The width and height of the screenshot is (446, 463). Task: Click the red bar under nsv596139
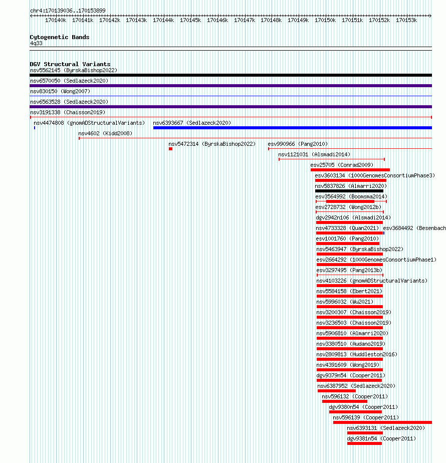(382, 422)
